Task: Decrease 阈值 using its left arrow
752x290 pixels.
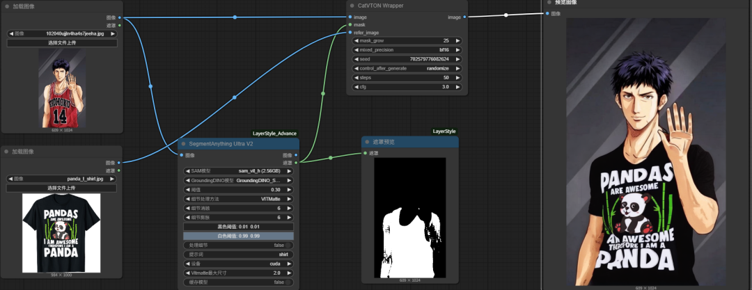Action: click(187, 190)
